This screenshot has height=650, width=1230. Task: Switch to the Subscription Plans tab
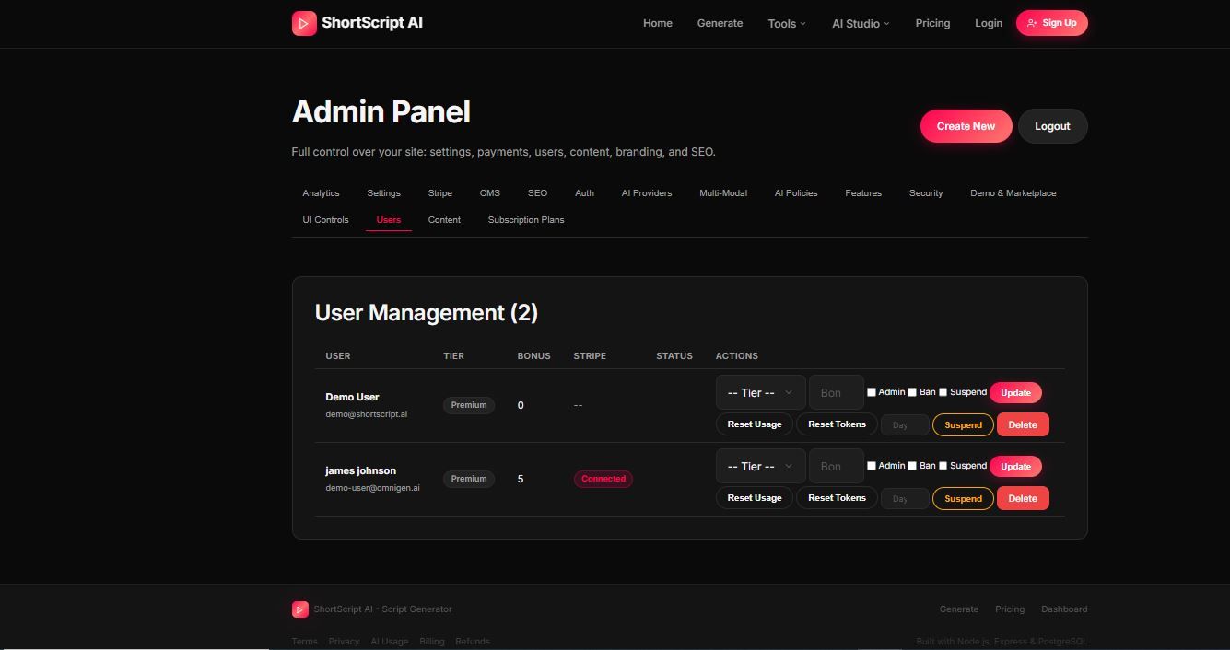(x=525, y=220)
